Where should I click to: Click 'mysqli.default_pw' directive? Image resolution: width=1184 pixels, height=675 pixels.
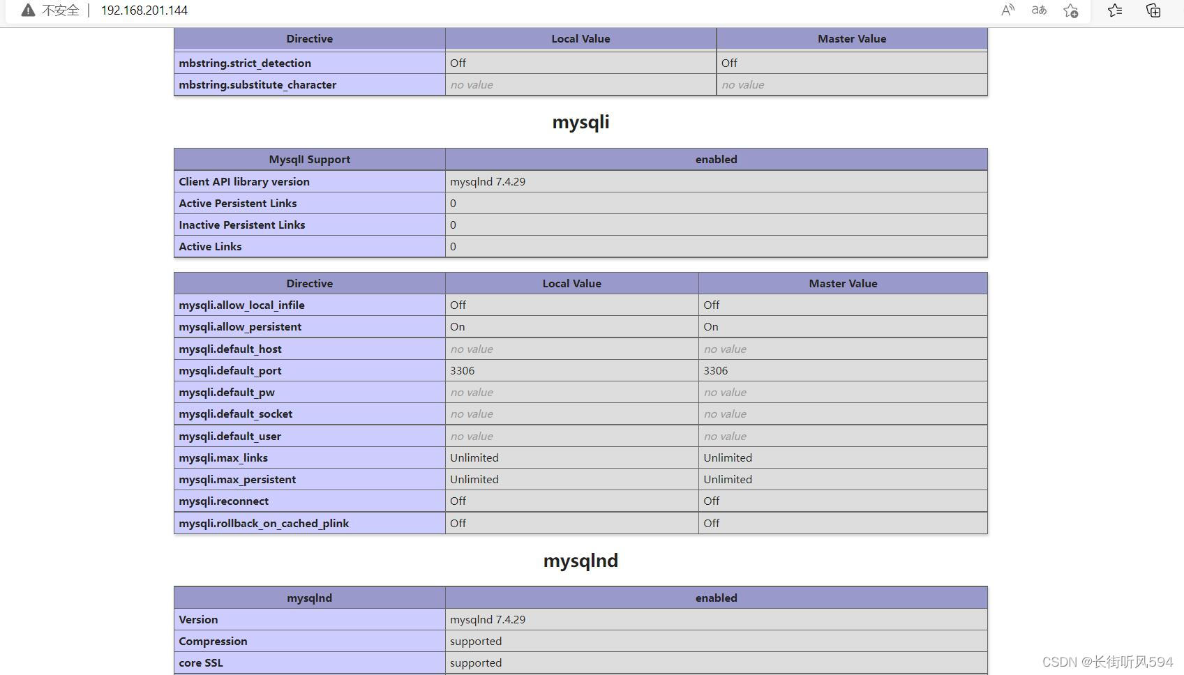coord(227,392)
